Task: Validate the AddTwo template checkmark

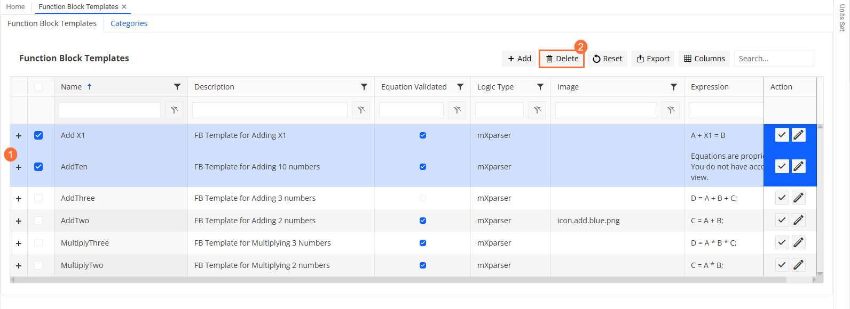Action: (x=782, y=220)
